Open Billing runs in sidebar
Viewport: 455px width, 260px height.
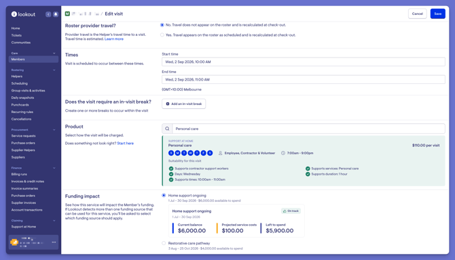coord(19,175)
